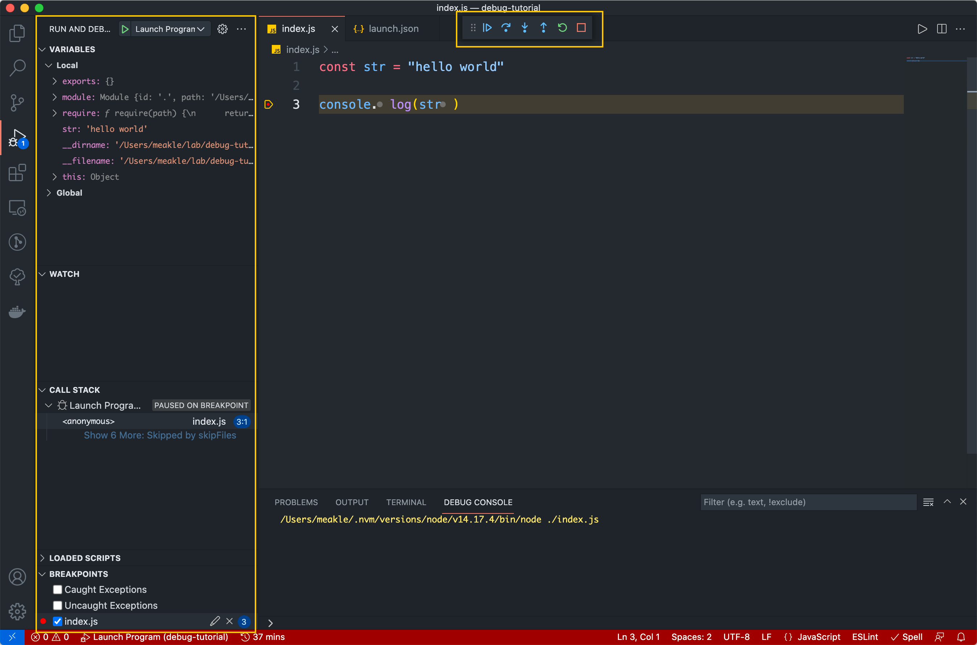Open the Source Control view

(17, 103)
